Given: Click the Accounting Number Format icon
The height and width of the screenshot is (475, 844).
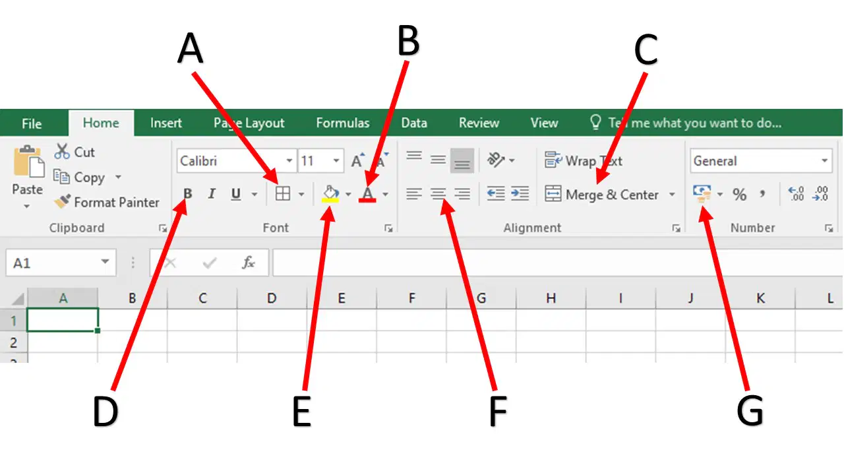Looking at the screenshot, I should point(702,194).
